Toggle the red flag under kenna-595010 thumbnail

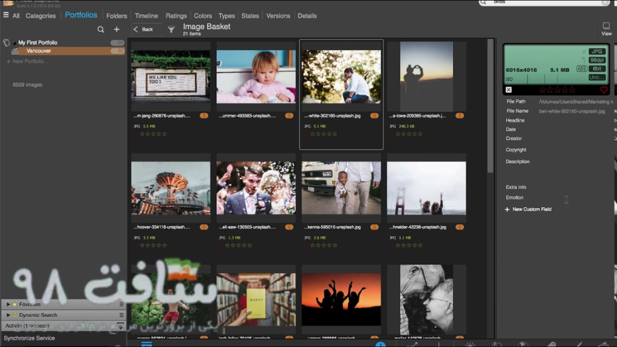[x=307, y=246]
